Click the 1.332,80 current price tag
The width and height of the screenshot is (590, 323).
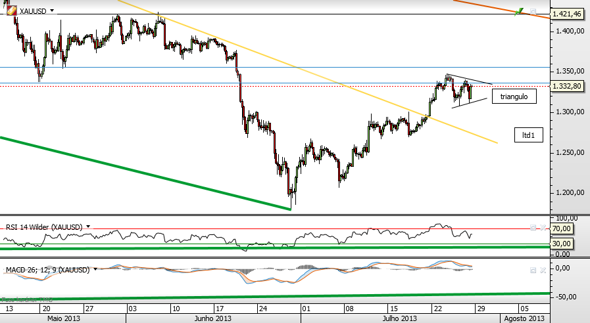[567, 86]
